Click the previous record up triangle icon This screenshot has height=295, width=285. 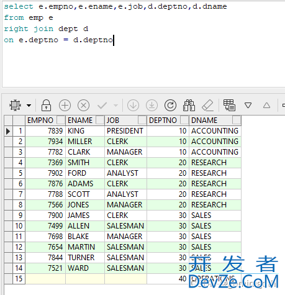coord(266,106)
